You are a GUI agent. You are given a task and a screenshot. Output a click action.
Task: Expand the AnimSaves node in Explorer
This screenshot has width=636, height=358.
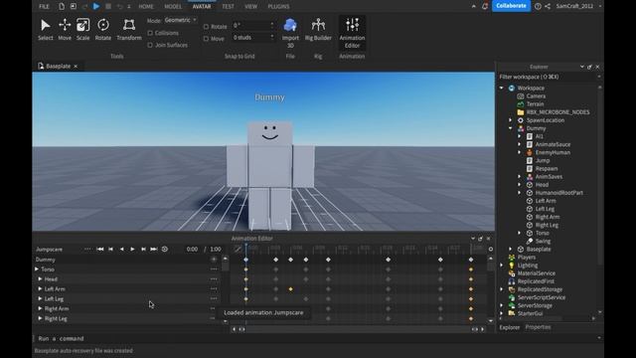coord(519,177)
